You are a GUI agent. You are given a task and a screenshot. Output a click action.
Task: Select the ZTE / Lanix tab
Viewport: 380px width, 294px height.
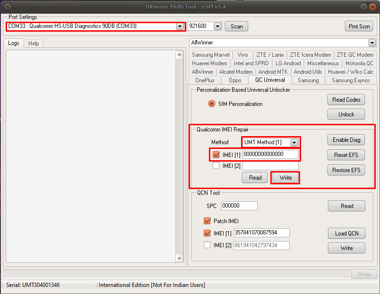pyautogui.click(x=270, y=55)
